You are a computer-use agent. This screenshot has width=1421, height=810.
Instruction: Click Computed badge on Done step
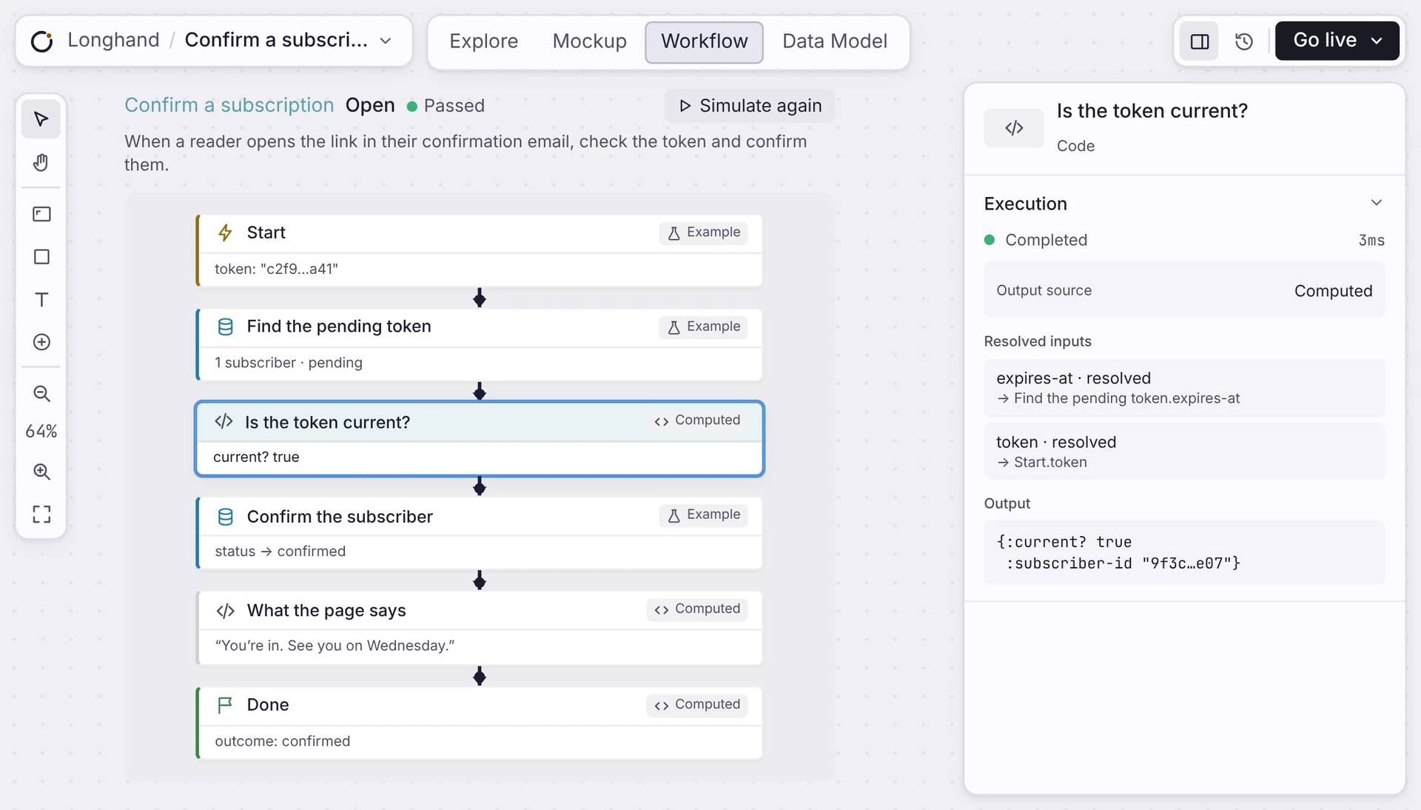(x=696, y=705)
